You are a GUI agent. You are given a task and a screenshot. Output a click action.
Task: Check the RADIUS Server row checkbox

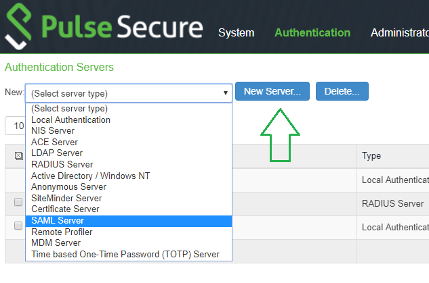19,203
